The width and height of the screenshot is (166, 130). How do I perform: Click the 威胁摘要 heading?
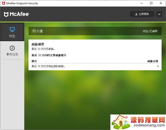coord(38,44)
